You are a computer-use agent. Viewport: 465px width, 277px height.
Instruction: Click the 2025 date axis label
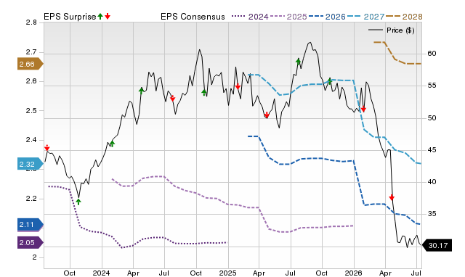point(227,273)
